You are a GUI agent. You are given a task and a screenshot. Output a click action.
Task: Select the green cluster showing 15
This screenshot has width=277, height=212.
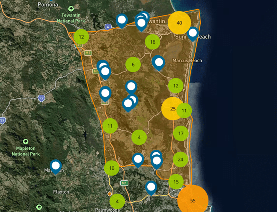point(176,182)
